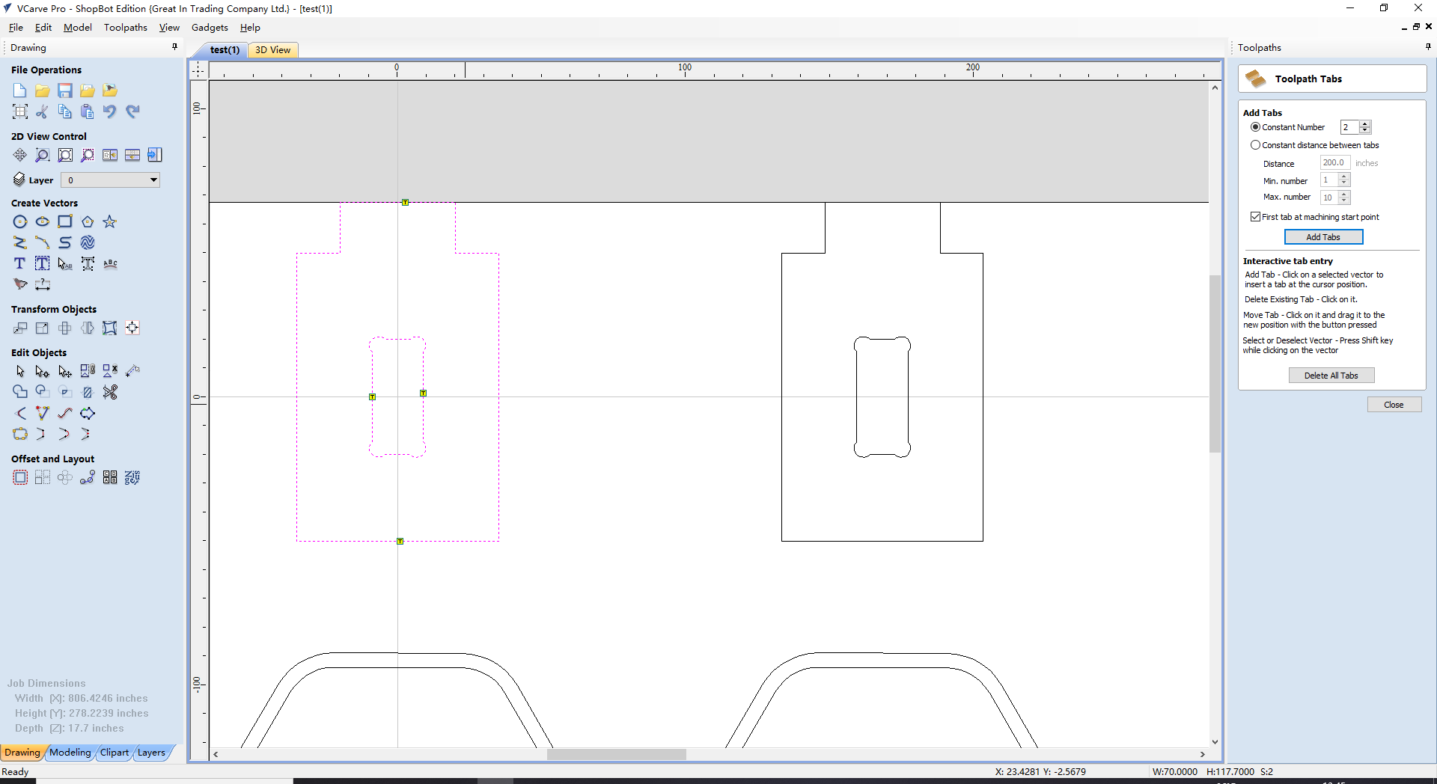Toggle pin on the Drawing panel
Image resolution: width=1437 pixels, height=784 pixels.
174,47
